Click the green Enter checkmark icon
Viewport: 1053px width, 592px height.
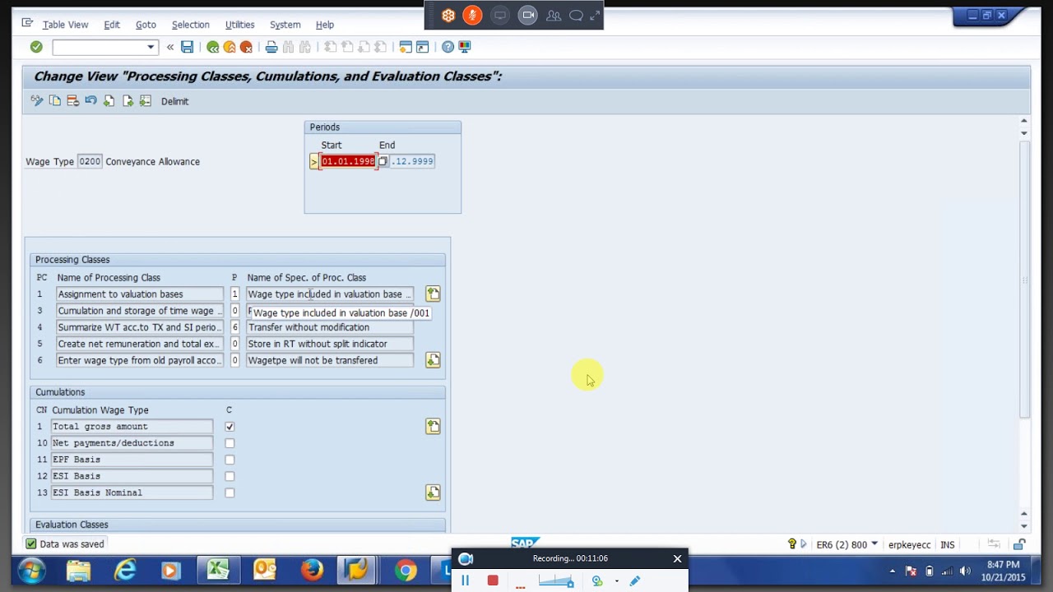click(36, 47)
